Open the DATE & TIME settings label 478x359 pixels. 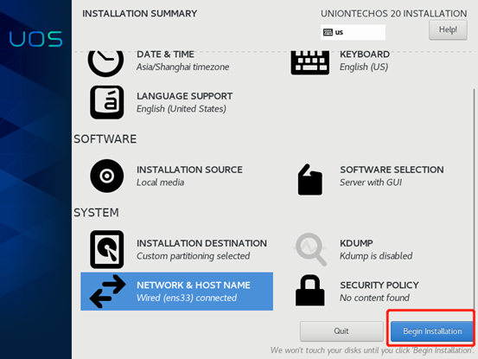(165, 54)
